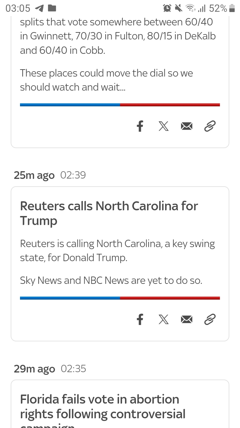
Task: Share North Carolina post on Facebook
Action: tap(140, 319)
